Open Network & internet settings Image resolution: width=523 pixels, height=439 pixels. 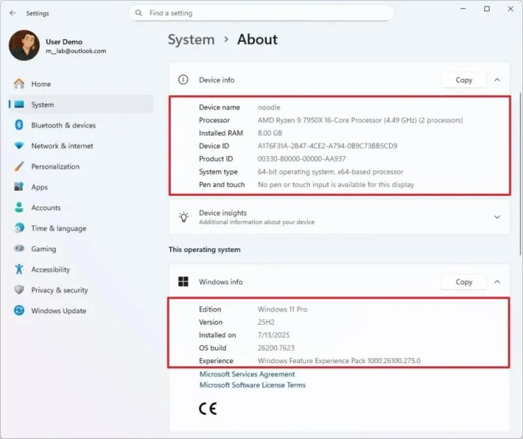(80, 146)
